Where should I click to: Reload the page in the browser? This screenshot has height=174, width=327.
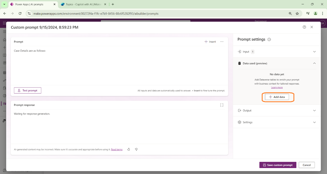coord(20,13)
